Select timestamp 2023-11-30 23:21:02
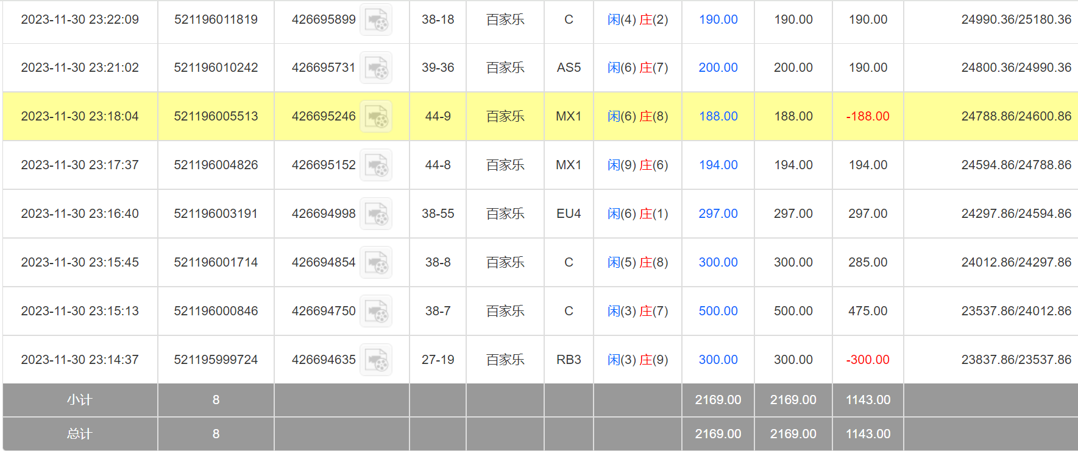1078x451 pixels. [80, 68]
